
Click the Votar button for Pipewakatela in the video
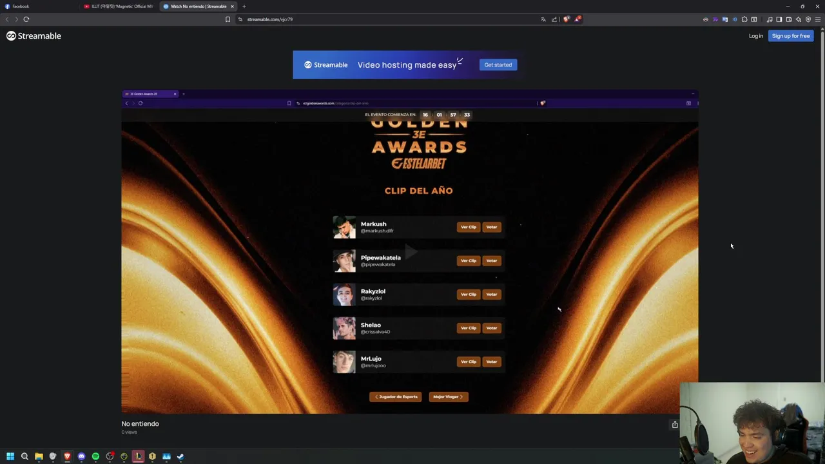click(x=492, y=260)
